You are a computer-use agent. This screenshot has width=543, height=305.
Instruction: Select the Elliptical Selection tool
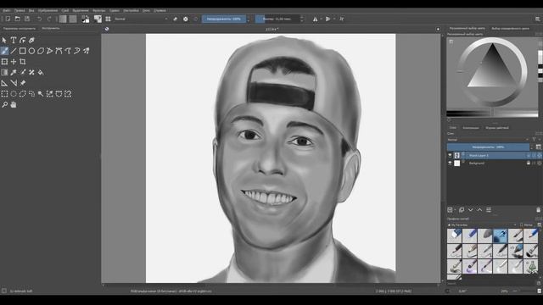[14, 94]
